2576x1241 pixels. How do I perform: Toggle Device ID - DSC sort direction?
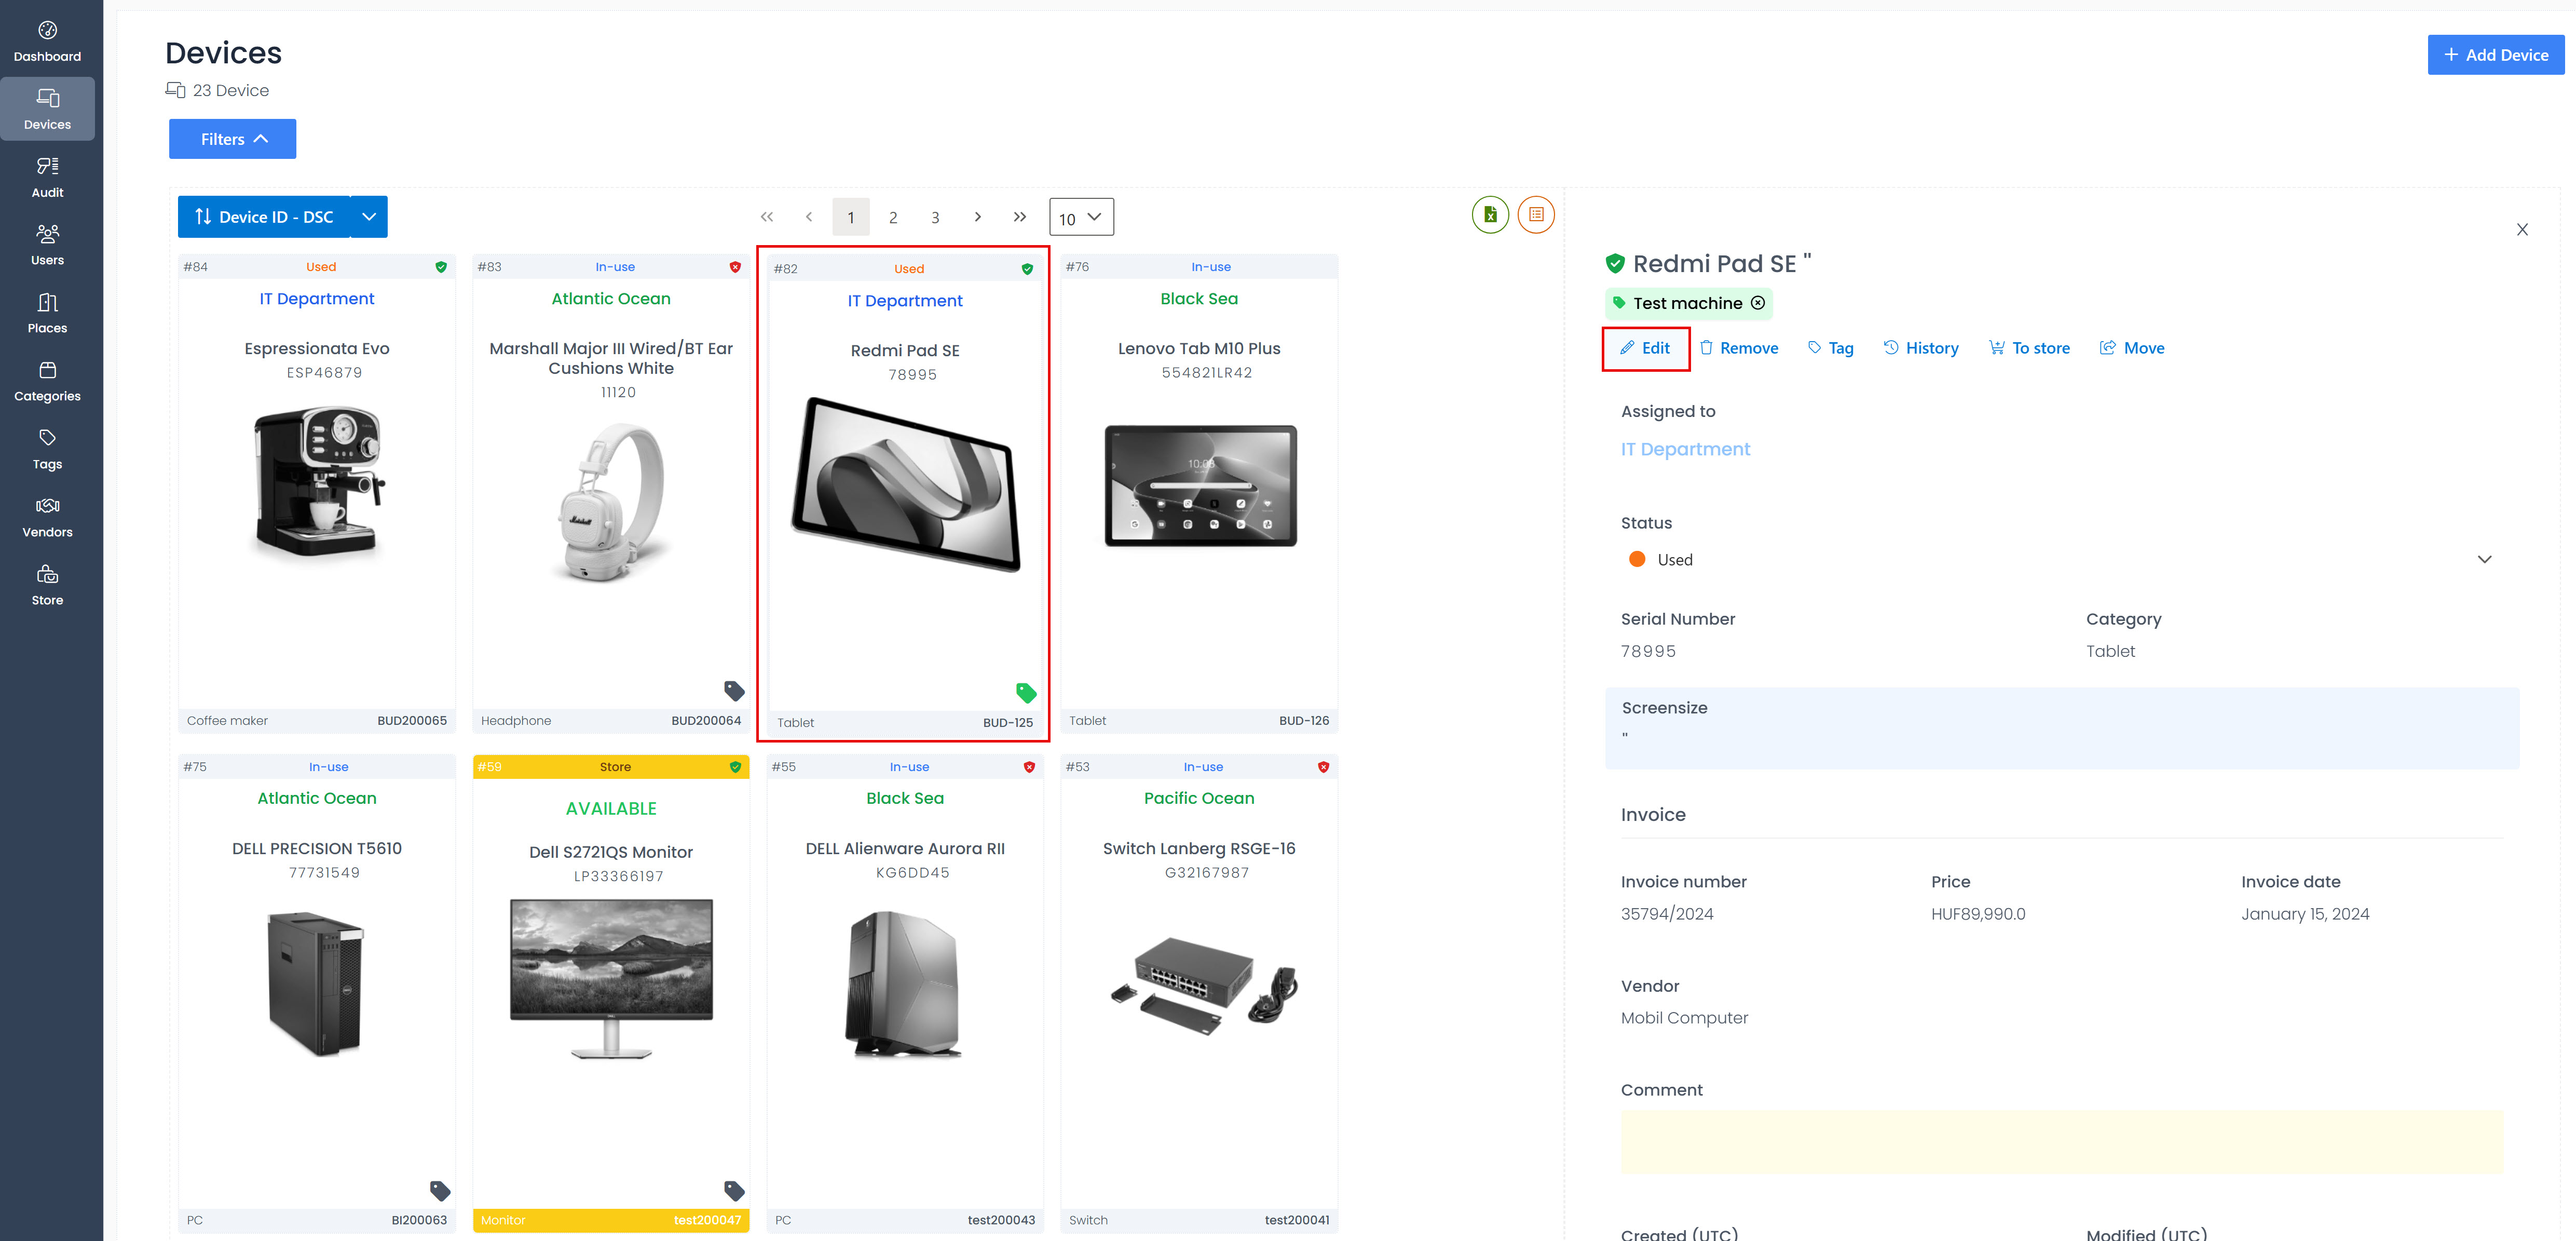tap(264, 217)
